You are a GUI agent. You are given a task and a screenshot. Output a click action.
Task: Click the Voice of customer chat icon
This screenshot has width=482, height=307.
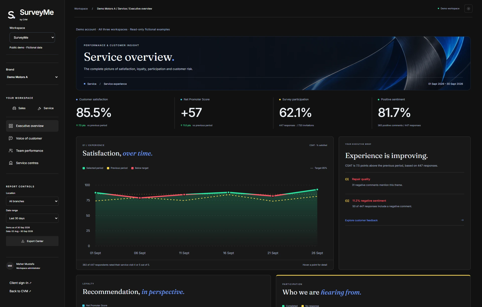(11, 138)
